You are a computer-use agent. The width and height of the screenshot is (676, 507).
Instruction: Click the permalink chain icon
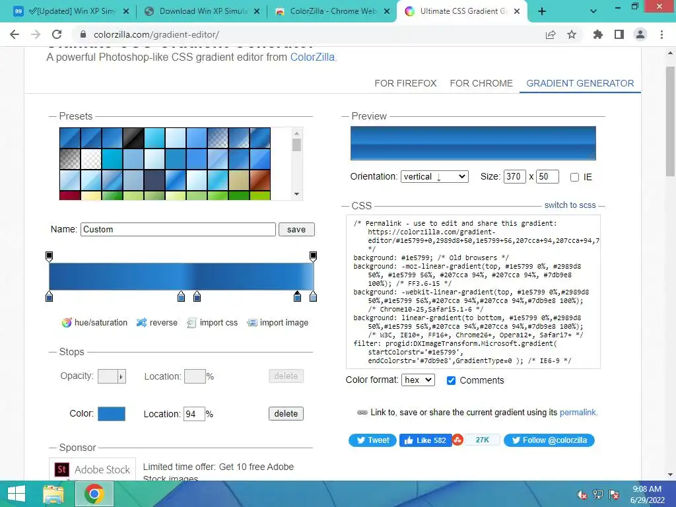point(362,413)
